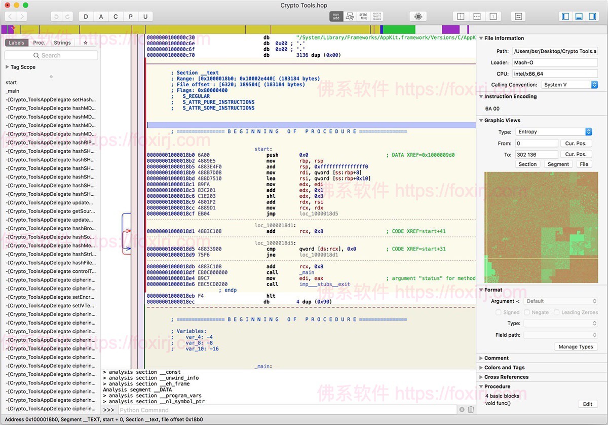Screen dimensions: 608x425
Task: Select the Proc. tab in sidebar
Action: click(x=39, y=43)
